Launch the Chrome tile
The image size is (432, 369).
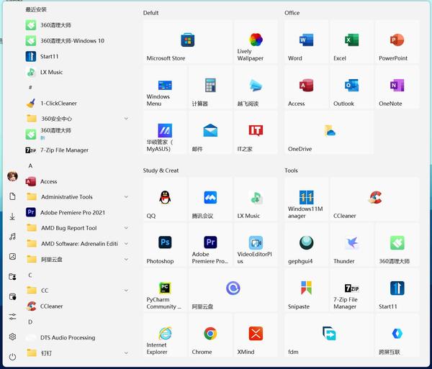point(210,336)
